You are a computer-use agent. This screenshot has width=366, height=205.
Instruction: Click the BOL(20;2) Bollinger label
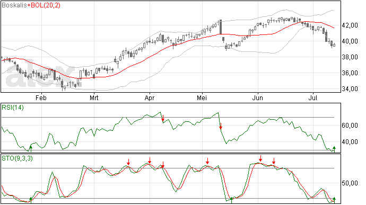[45, 5]
